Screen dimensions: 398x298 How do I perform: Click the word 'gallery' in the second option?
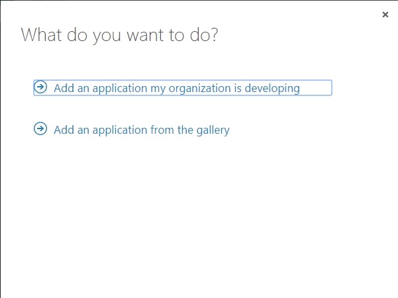tap(212, 130)
